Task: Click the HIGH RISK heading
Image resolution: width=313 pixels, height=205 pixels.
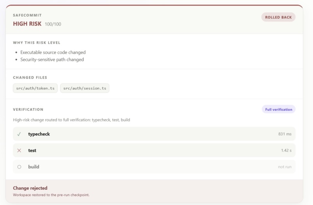Action: [x=27, y=24]
